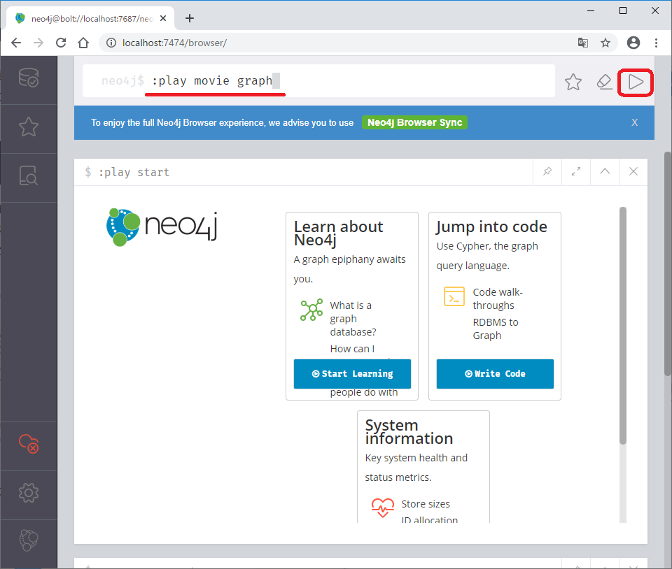Click the Neo4j logo in the frame

point(162,227)
